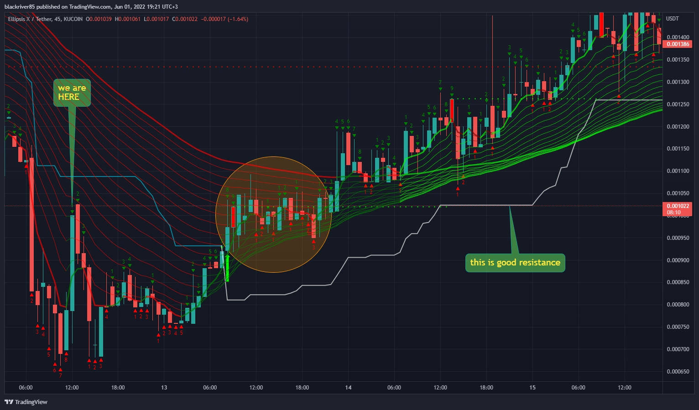Click the low value L0.001017

pos(156,19)
